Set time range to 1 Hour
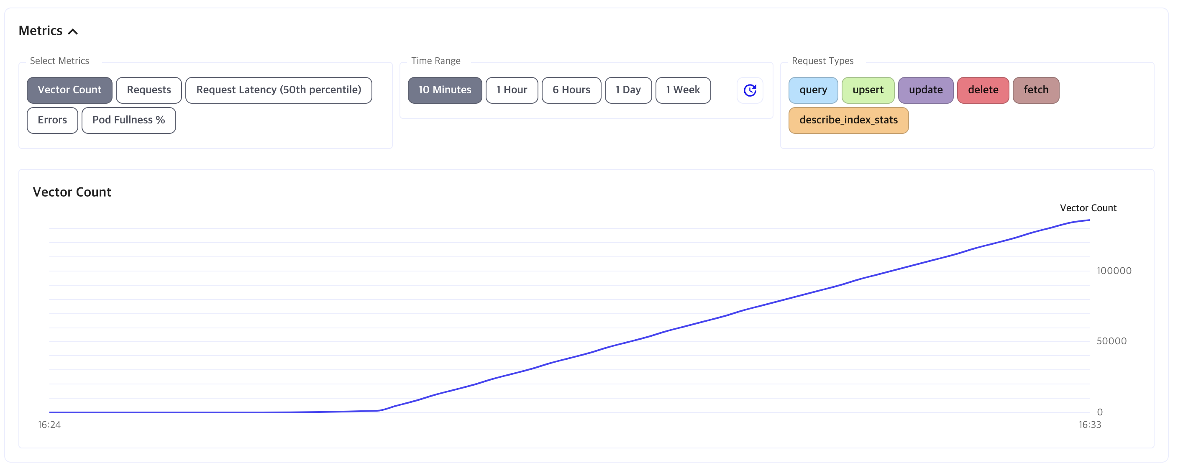This screenshot has height=471, width=1178. [x=511, y=90]
